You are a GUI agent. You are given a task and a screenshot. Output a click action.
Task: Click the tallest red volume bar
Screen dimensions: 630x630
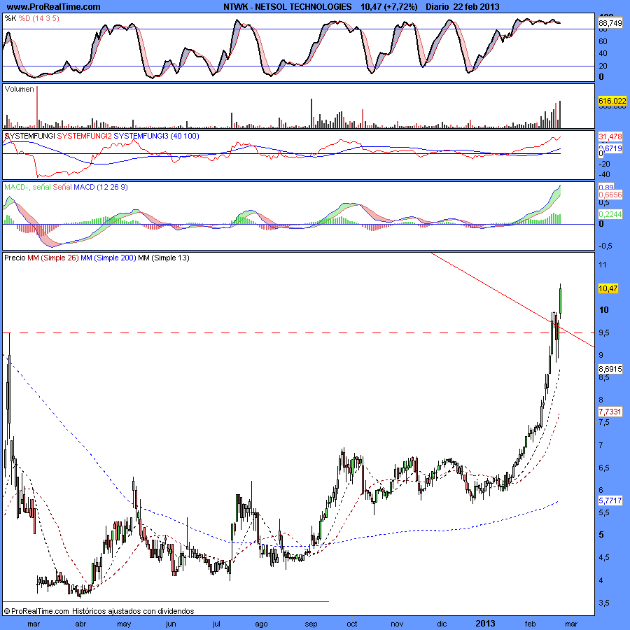click(37, 107)
